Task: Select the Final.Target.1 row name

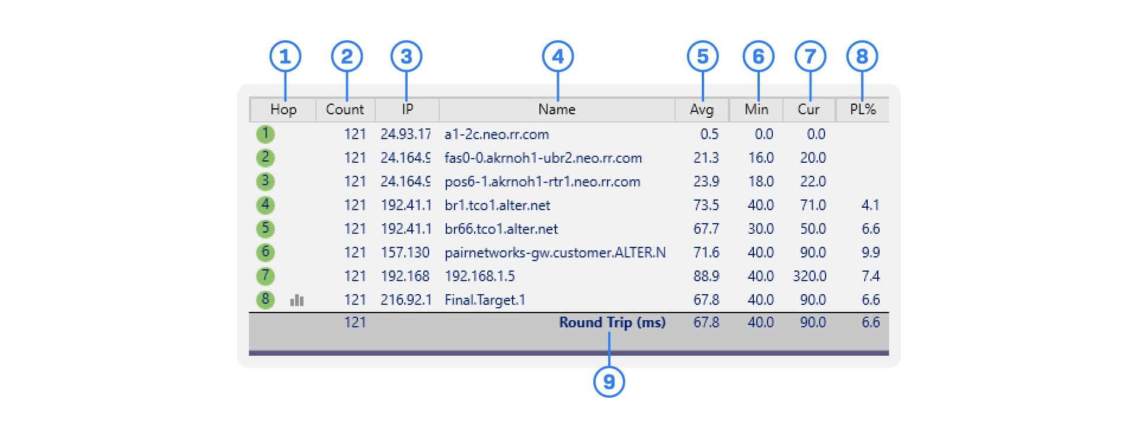Action: click(x=485, y=300)
